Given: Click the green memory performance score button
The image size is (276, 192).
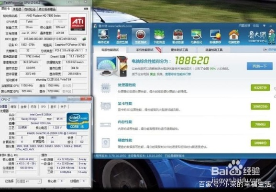Looking at the screenshot, I should 260,124.
